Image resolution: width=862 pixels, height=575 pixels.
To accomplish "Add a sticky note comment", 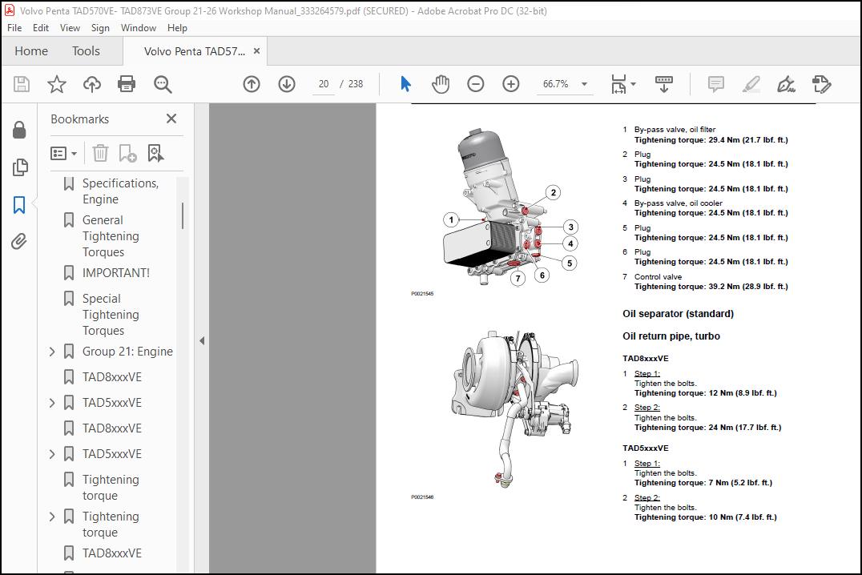I will click(x=715, y=84).
